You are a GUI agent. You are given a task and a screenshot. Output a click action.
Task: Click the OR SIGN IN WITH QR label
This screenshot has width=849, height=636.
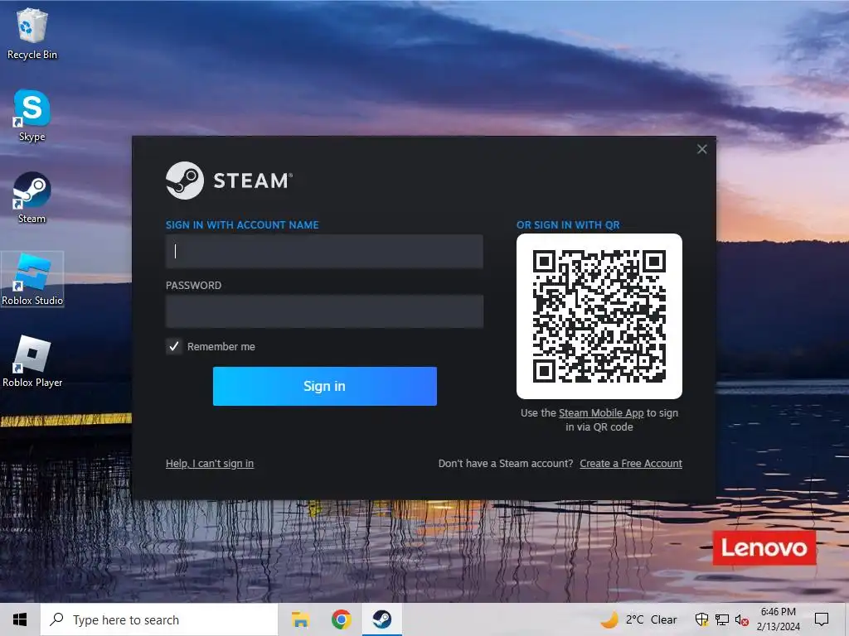pos(568,225)
